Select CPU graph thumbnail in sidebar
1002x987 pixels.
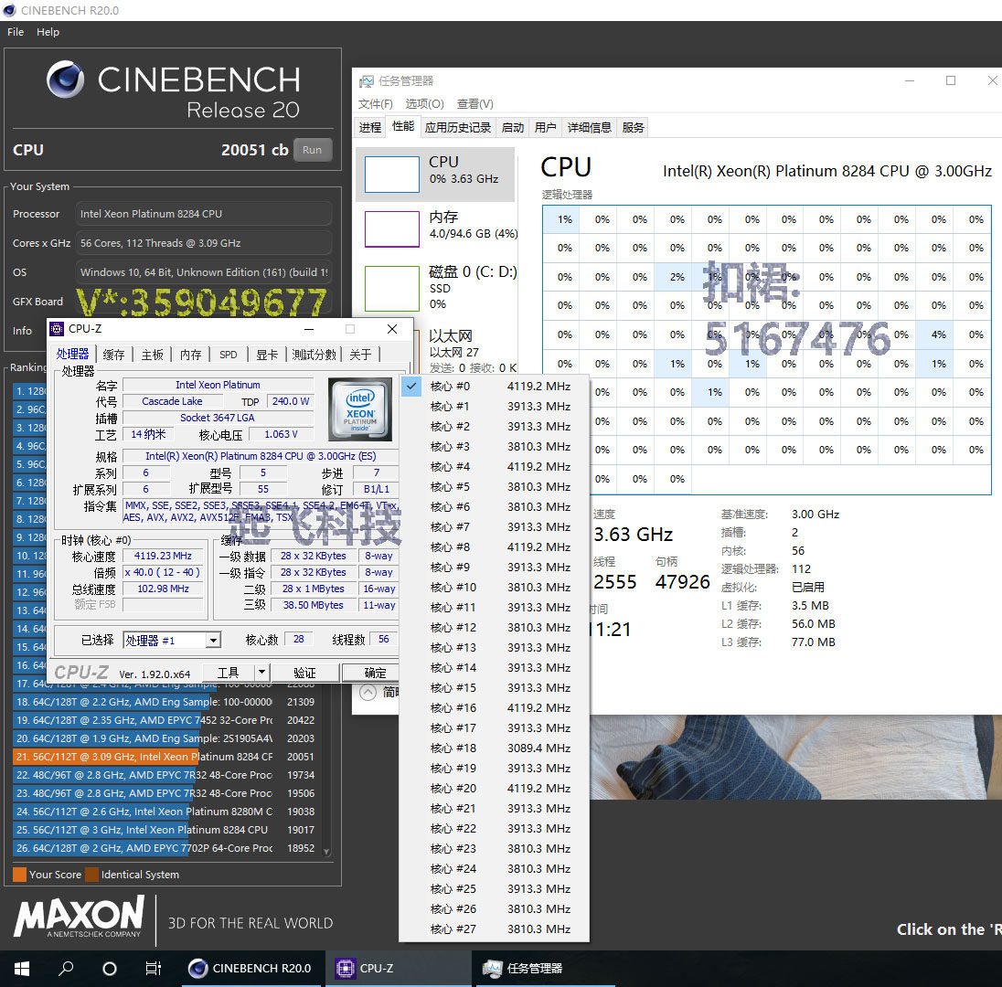pos(391,175)
